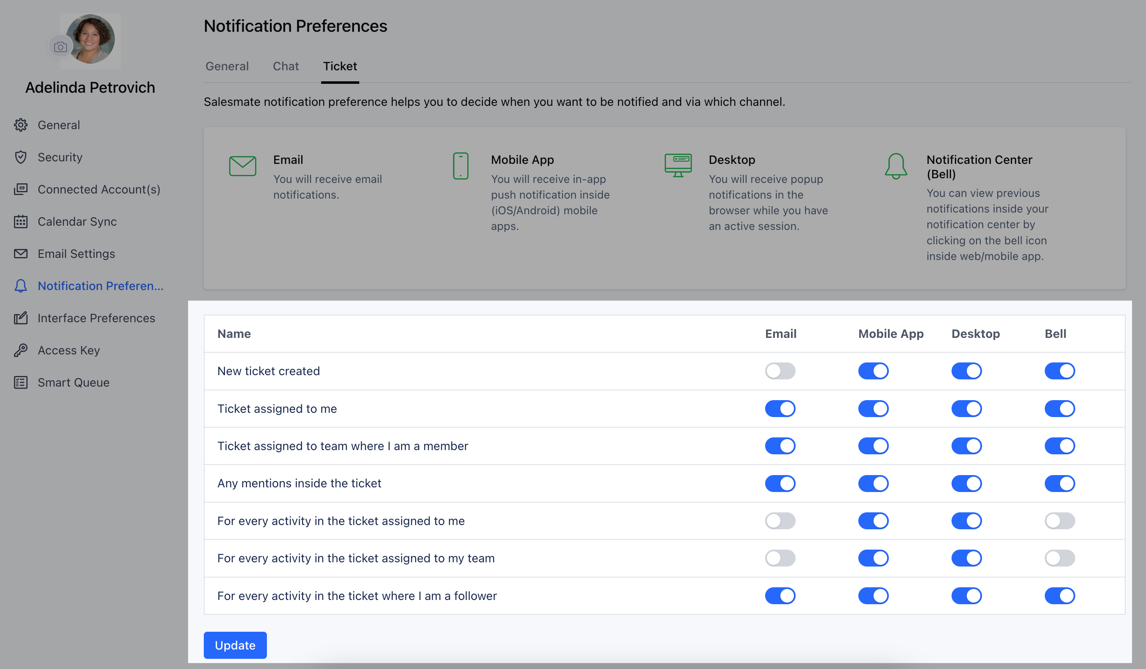Disable Mobile App toggle for Ticket assigned to me
The image size is (1146, 669).
coord(873,408)
